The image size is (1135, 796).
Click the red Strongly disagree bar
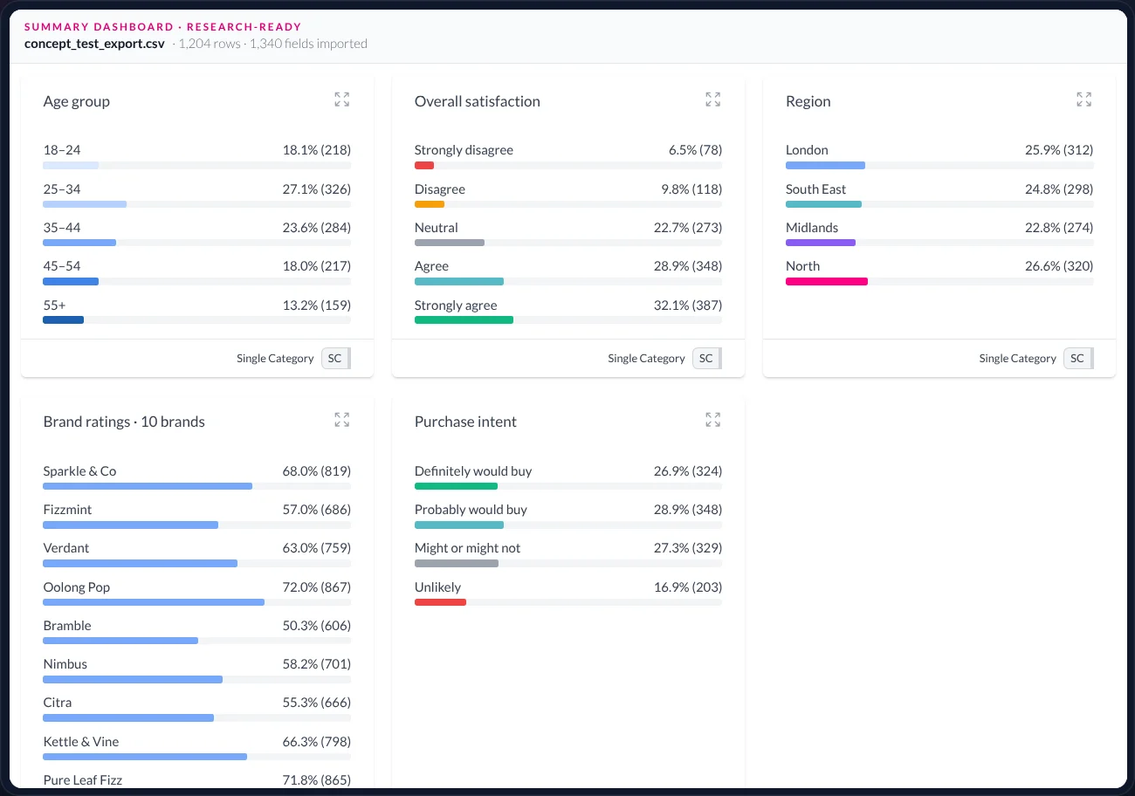point(424,166)
